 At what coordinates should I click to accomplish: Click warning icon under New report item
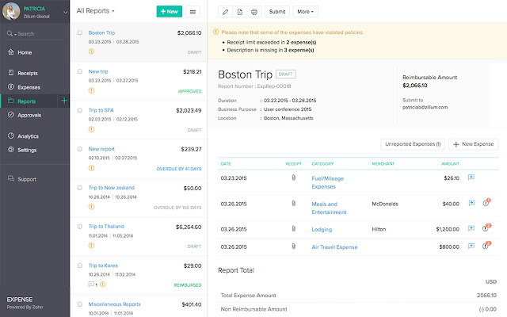coord(92,168)
